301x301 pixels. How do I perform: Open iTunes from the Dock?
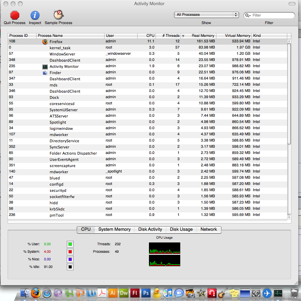[168, 293]
